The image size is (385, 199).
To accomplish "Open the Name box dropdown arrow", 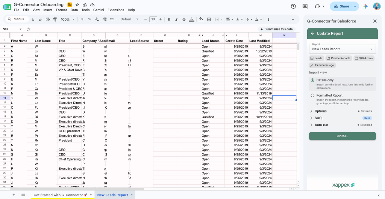I will coord(20,29).
